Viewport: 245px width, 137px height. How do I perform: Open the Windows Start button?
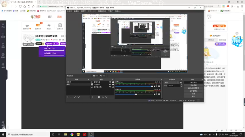click(x=3, y=135)
